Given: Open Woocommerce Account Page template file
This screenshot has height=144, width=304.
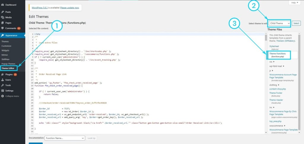Looking at the screenshot, I should click(283, 77).
